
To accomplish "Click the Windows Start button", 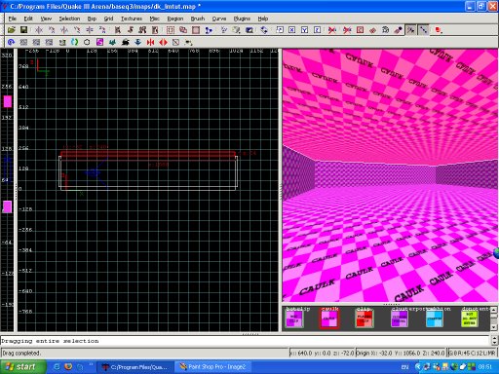I will [22, 367].
